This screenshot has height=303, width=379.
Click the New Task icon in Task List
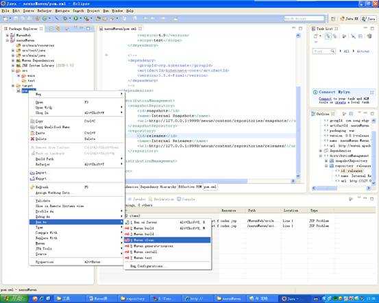pos(316,36)
